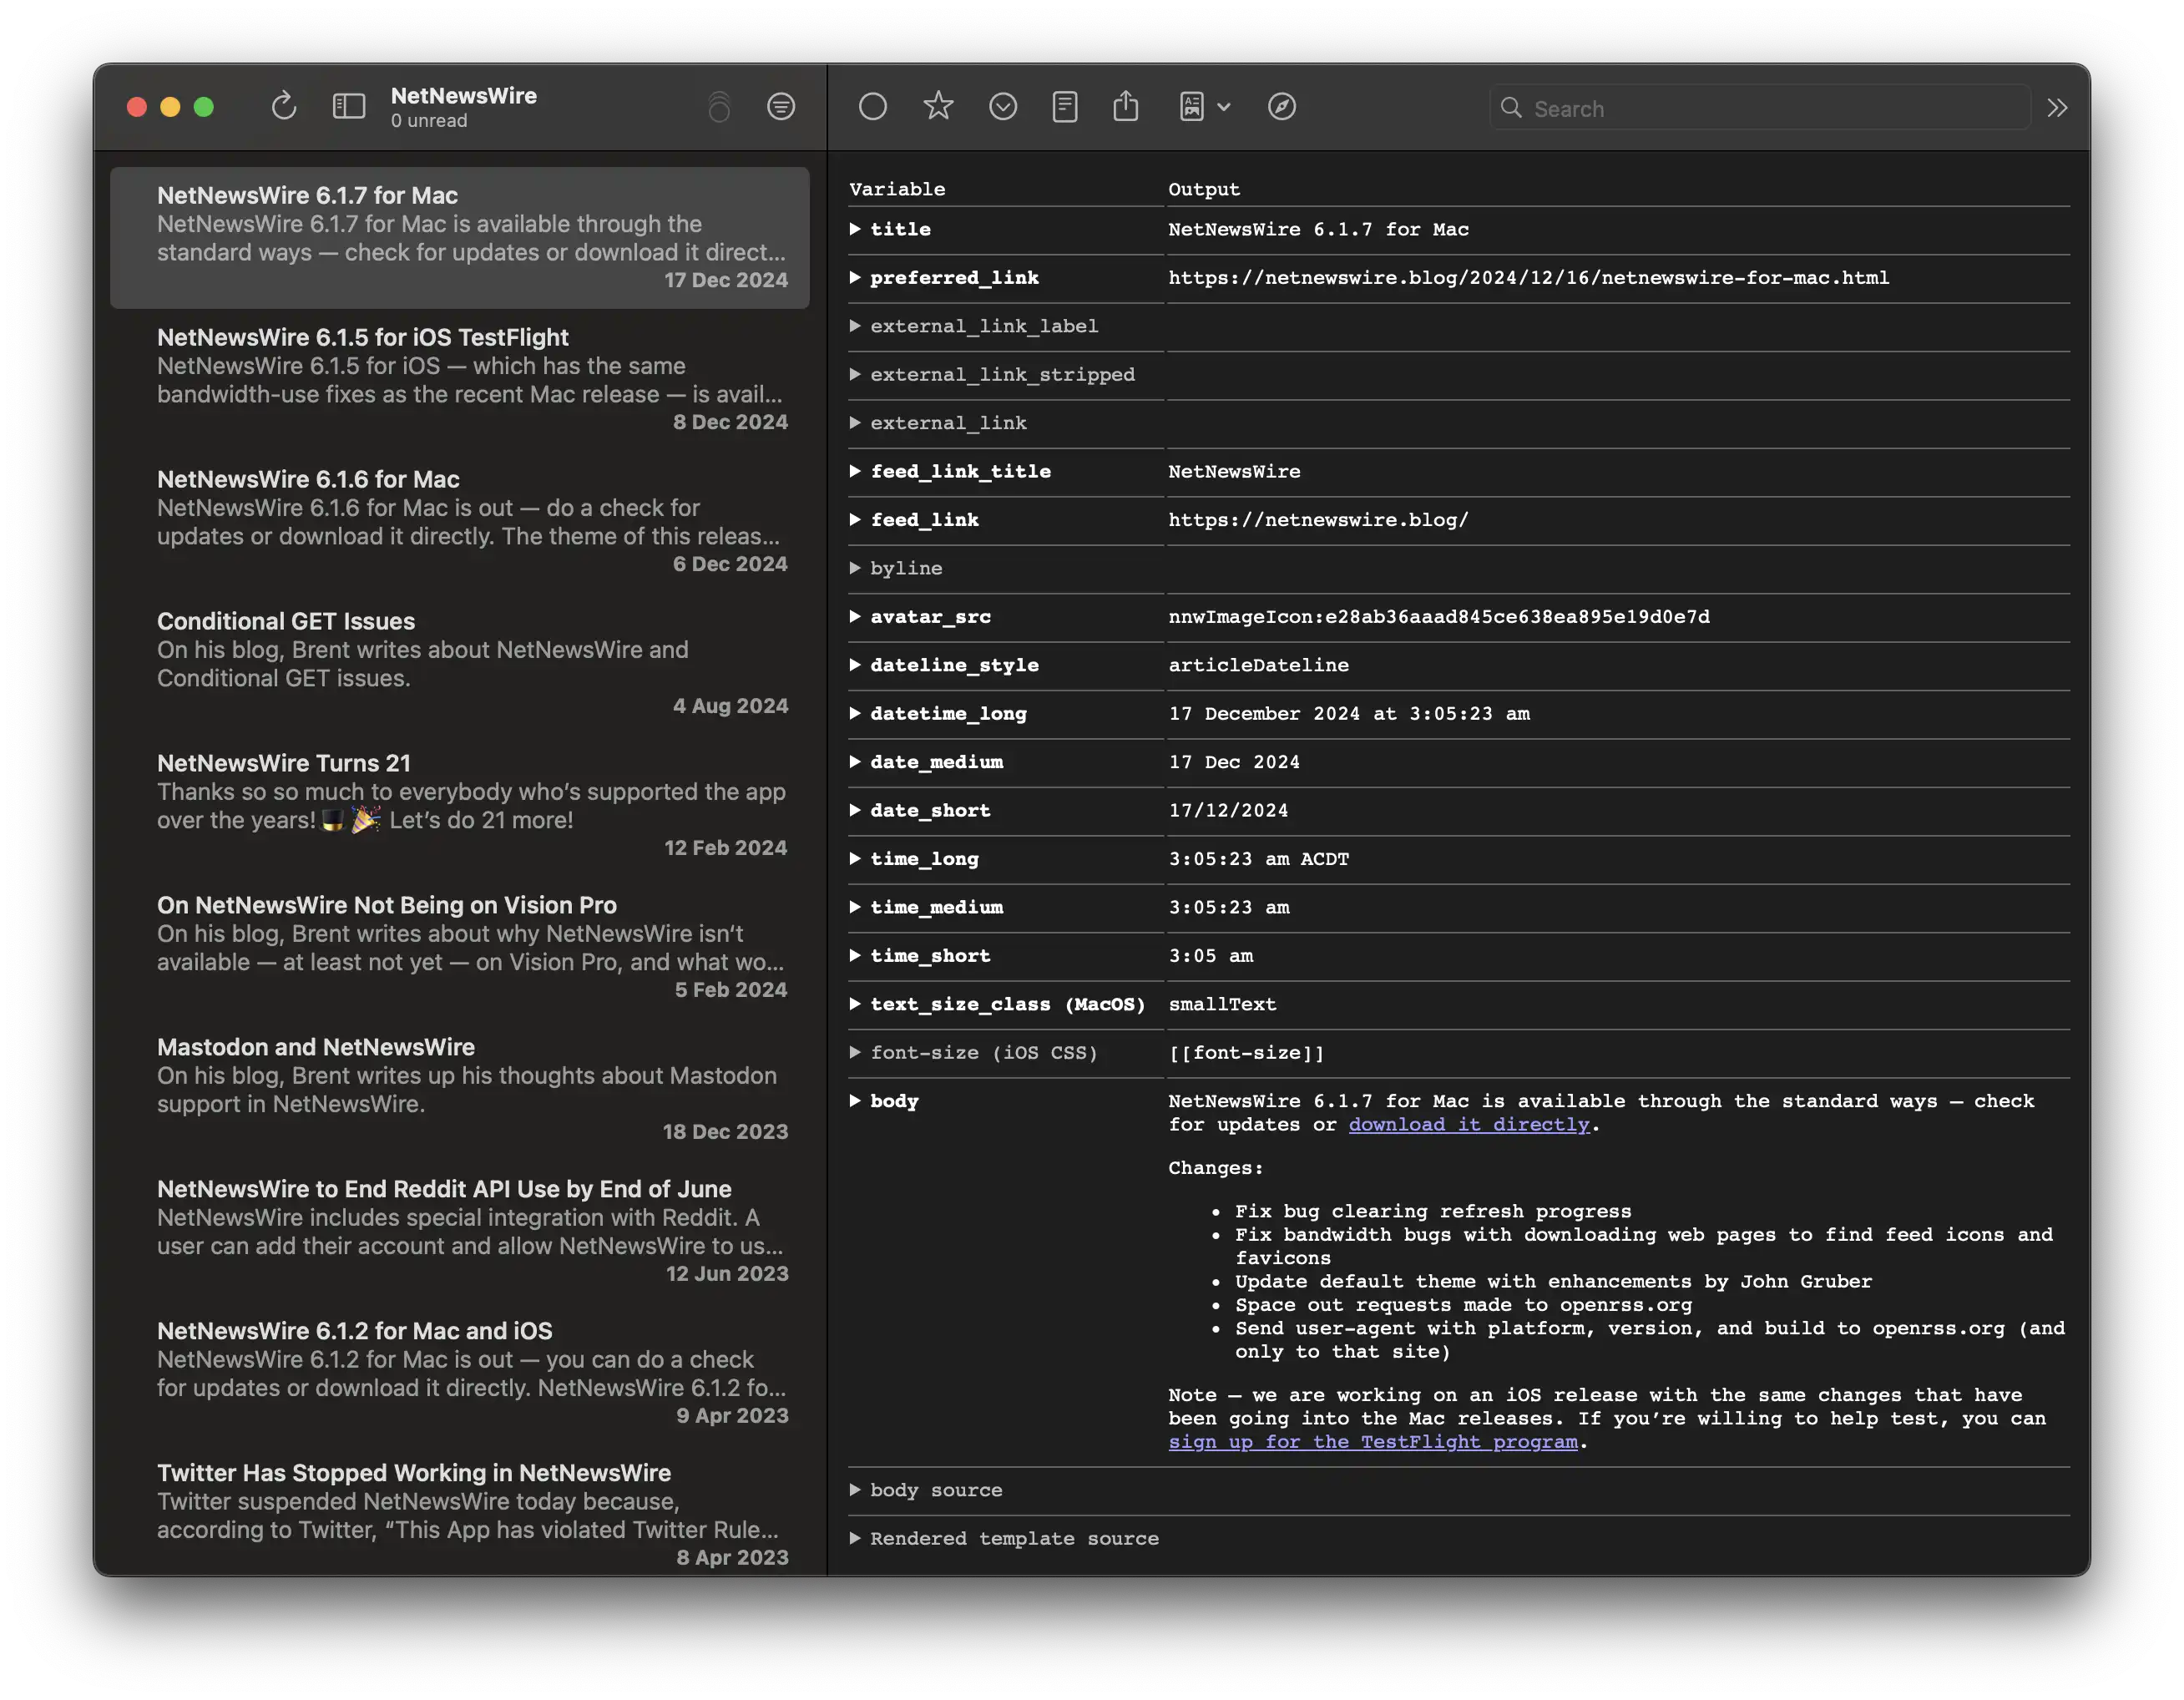Open the Share menu icon
The image size is (2184, 1700).
click(1126, 106)
